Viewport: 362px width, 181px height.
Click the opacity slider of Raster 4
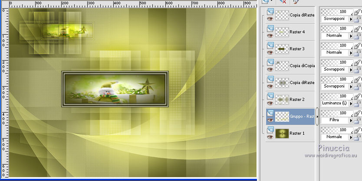[337, 29]
